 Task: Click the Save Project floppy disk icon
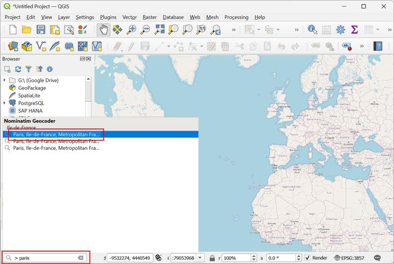click(41, 30)
